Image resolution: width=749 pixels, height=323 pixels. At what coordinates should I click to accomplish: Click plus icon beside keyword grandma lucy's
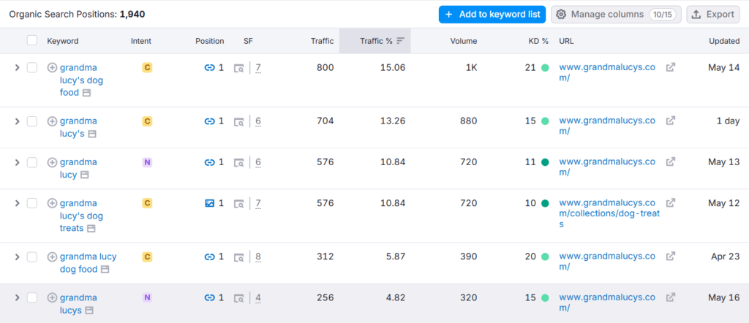tap(52, 121)
